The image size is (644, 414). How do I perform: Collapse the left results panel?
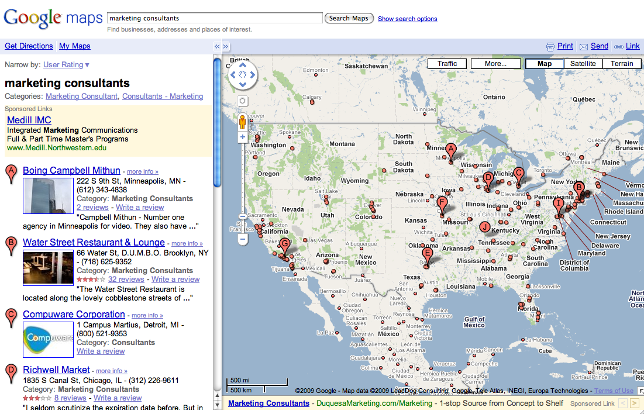[x=217, y=46]
